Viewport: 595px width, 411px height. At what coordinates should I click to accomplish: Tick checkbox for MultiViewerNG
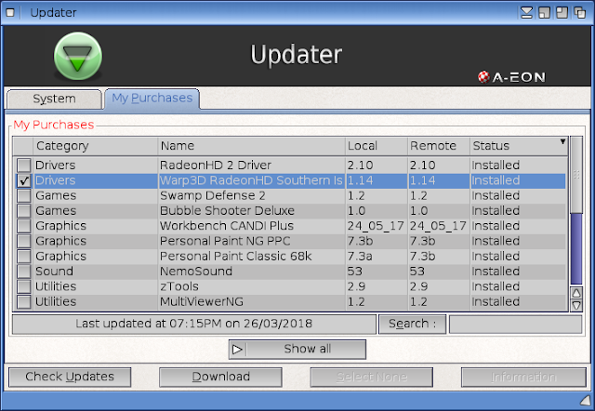(24, 301)
